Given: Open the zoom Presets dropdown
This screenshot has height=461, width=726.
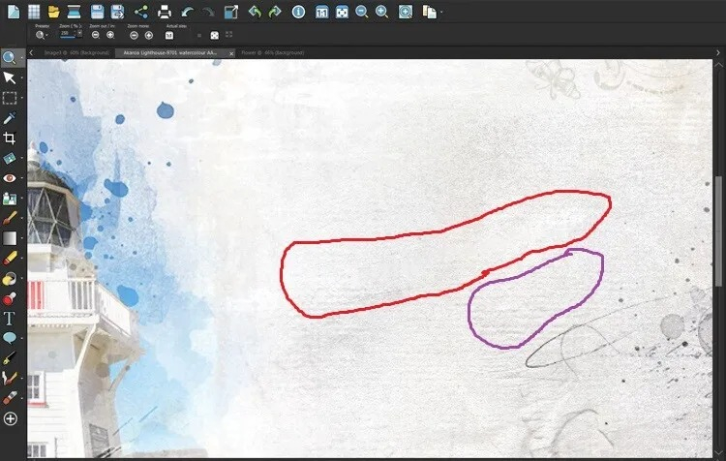Looking at the screenshot, I should pyautogui.click(x=42, y=35).
